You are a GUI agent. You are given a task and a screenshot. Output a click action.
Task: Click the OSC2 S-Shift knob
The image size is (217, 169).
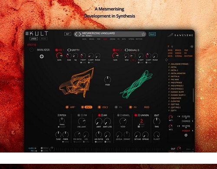click(148, 56)
